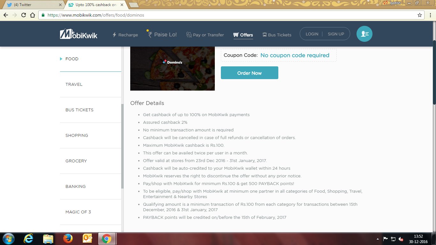Click line about PAYBACK points credited by 15th February
This screenshot has width=436, height=245.
(x=214, y=217)
